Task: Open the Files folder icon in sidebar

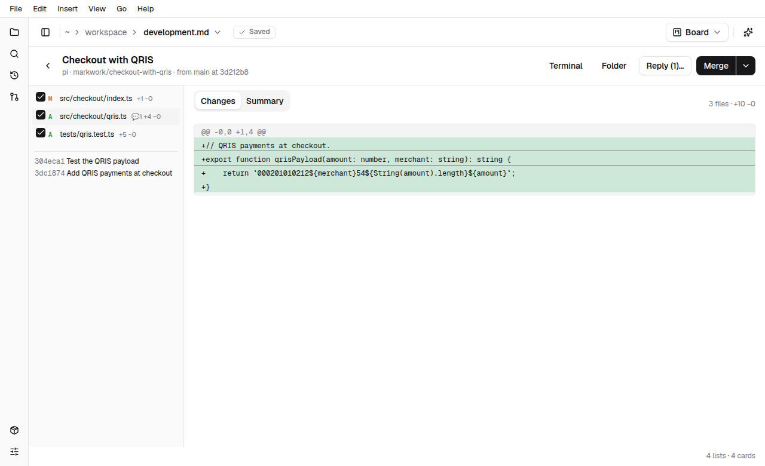Action: tap(14, 32)
